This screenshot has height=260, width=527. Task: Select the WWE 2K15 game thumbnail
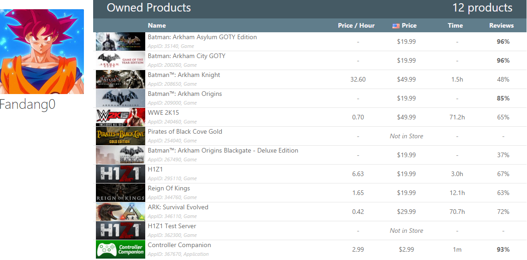point(120,117)
